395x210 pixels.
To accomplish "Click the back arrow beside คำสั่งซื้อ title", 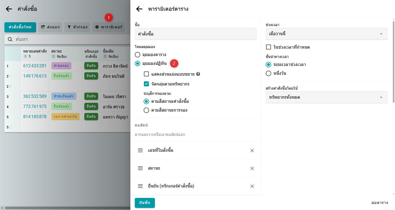I will 9,9.
